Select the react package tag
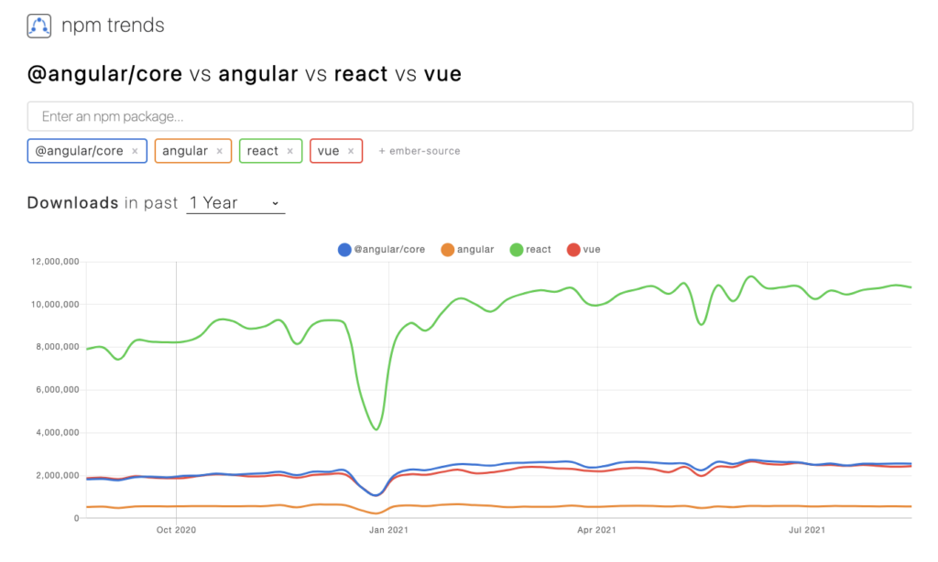Viewport: 938px width, 562px height. [x=263, y=151]
